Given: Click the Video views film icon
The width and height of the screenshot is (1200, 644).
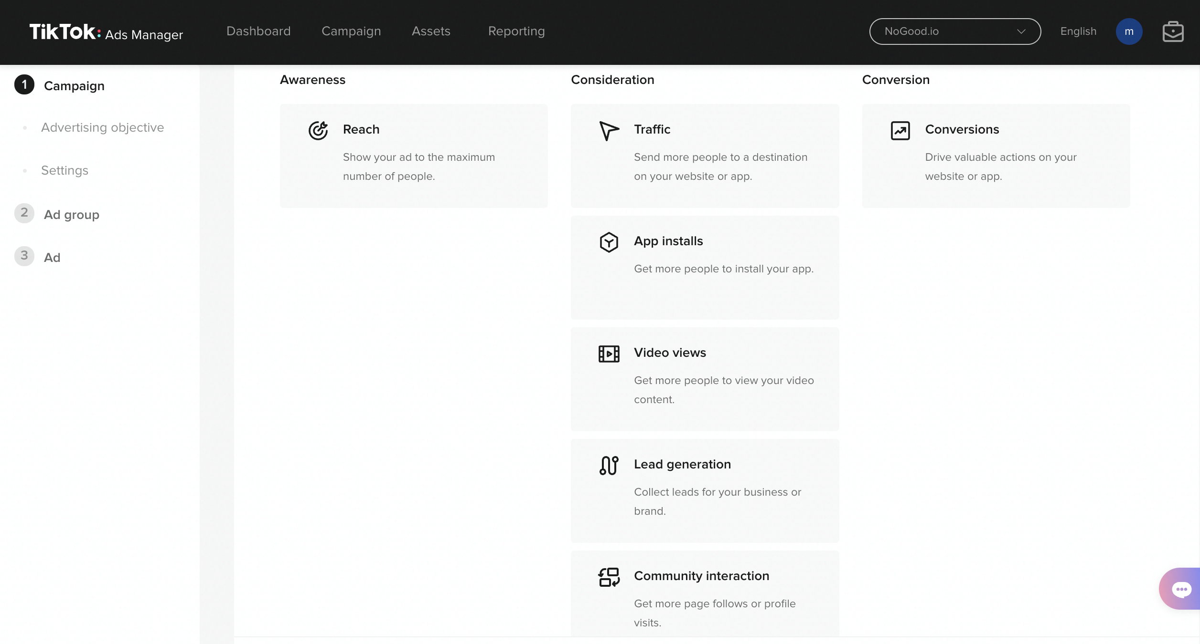Looking at the screenshot, I should tap(609, 353).
